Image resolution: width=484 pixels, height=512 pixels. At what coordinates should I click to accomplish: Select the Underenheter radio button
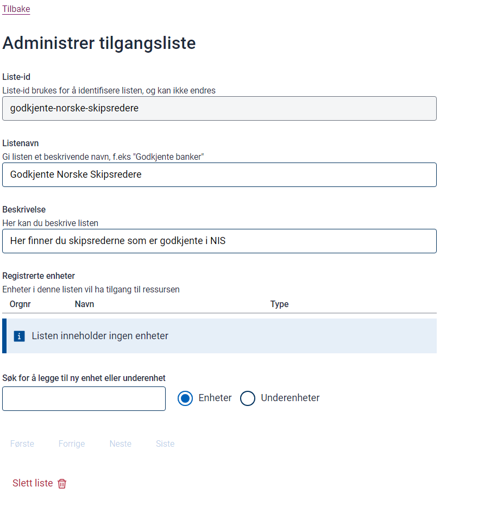coord(248,398)
